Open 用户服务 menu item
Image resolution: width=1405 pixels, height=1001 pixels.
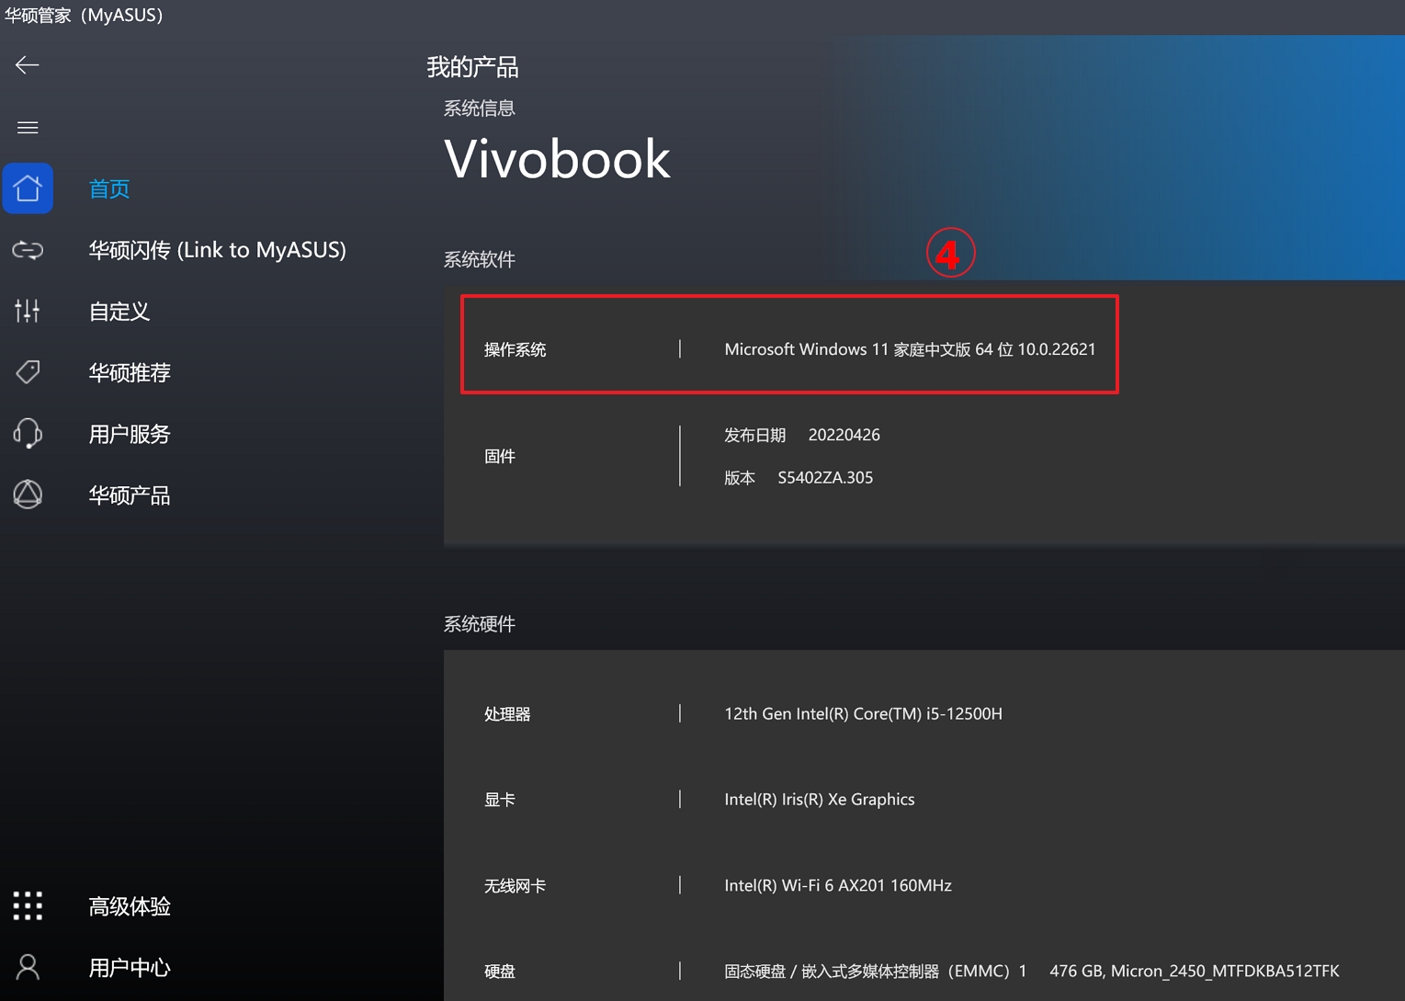(x=130, y=434)
